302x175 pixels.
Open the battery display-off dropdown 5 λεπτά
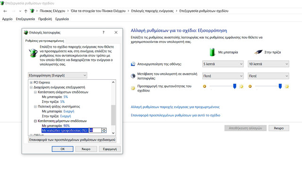[223, 64]
